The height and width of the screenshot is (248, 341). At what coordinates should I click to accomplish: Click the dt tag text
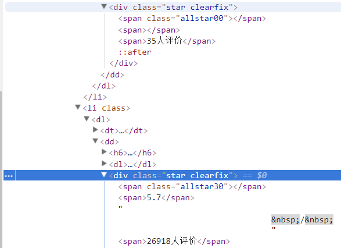[x=124, y=131]
